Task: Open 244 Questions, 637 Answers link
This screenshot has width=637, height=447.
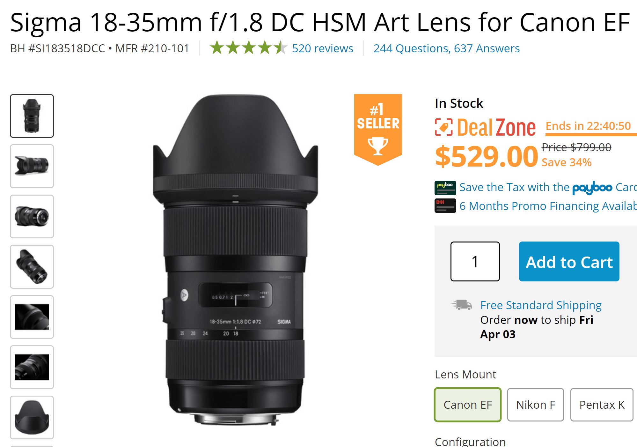Action: pos(446,48)
